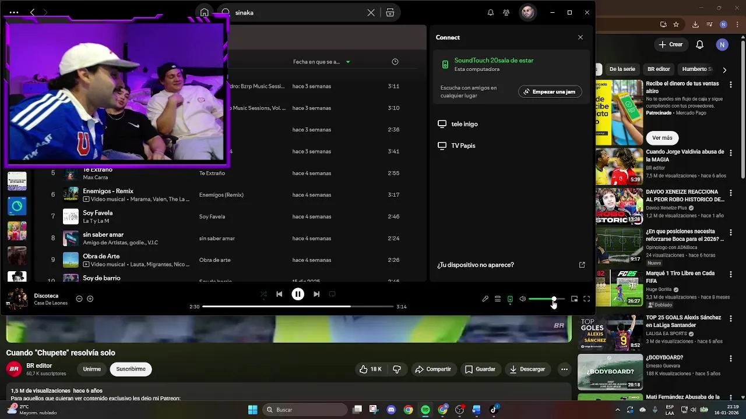Go to Spotify Home using house icon
This screenshot has width=746, height=419.
tap(204, 12)
